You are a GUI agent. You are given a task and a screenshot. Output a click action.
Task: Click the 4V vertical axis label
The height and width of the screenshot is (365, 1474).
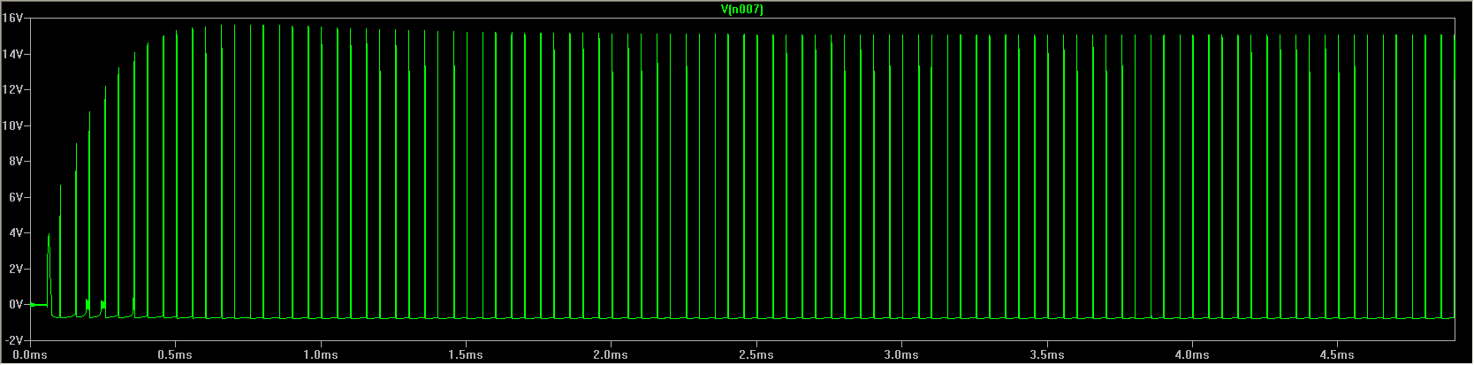[16, 233]
